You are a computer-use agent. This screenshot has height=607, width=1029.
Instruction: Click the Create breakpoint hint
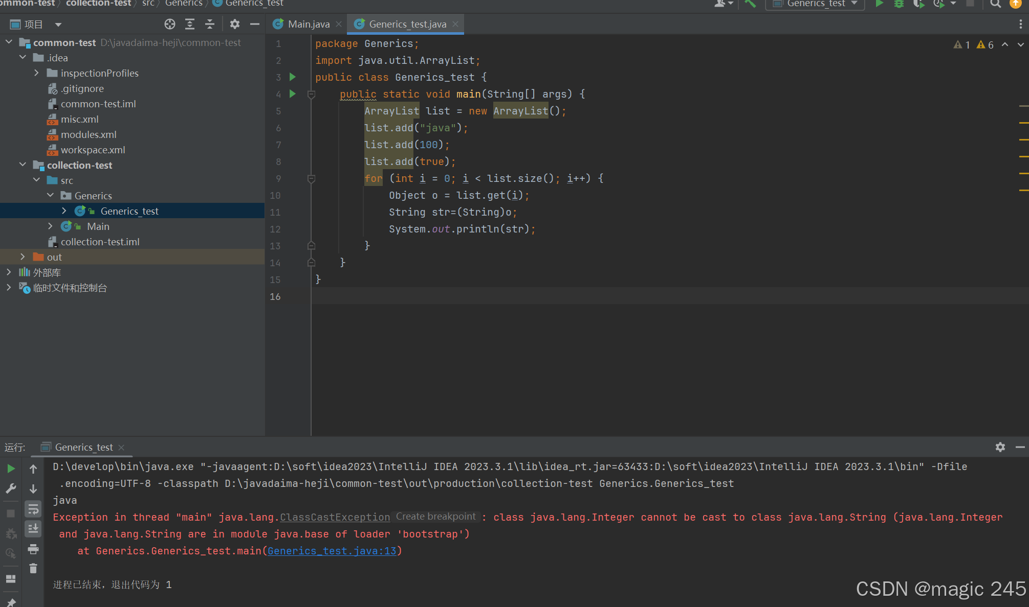[435, 517]
